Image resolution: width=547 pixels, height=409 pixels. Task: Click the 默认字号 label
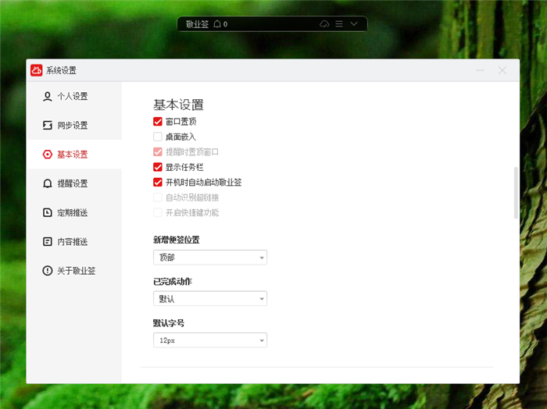pyautogui.click(x=169, y=323)
